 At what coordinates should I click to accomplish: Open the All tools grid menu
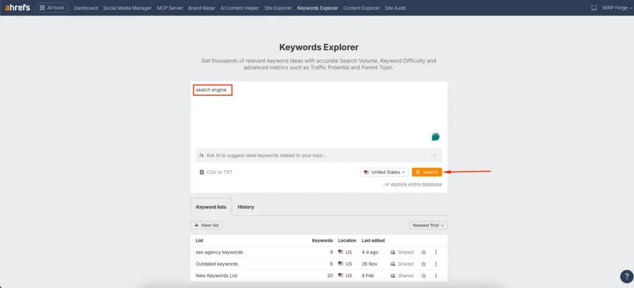(52, 7)
